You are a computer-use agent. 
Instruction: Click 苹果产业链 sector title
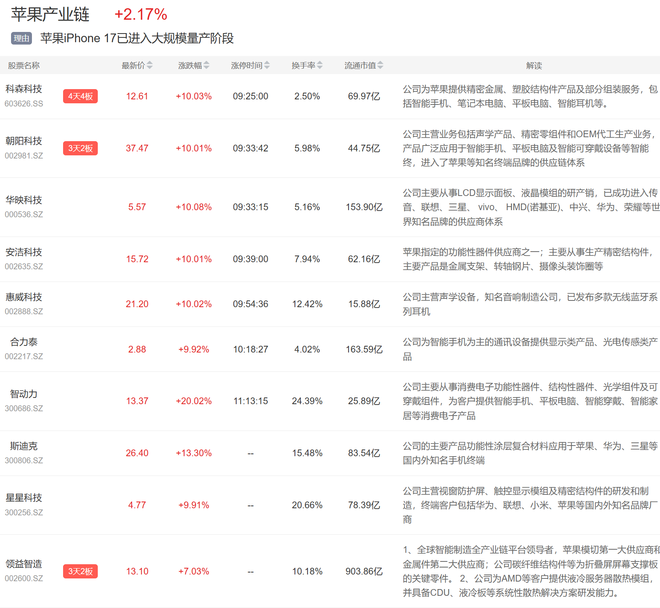[50, 15]
